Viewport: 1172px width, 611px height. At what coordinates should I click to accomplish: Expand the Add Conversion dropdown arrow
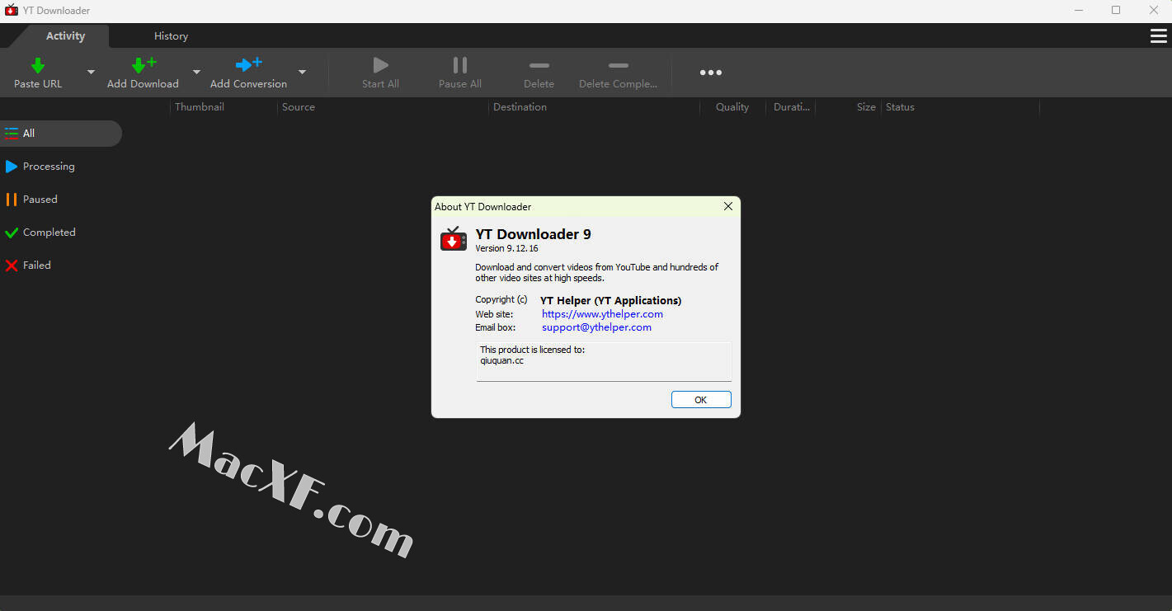point(302,72)
